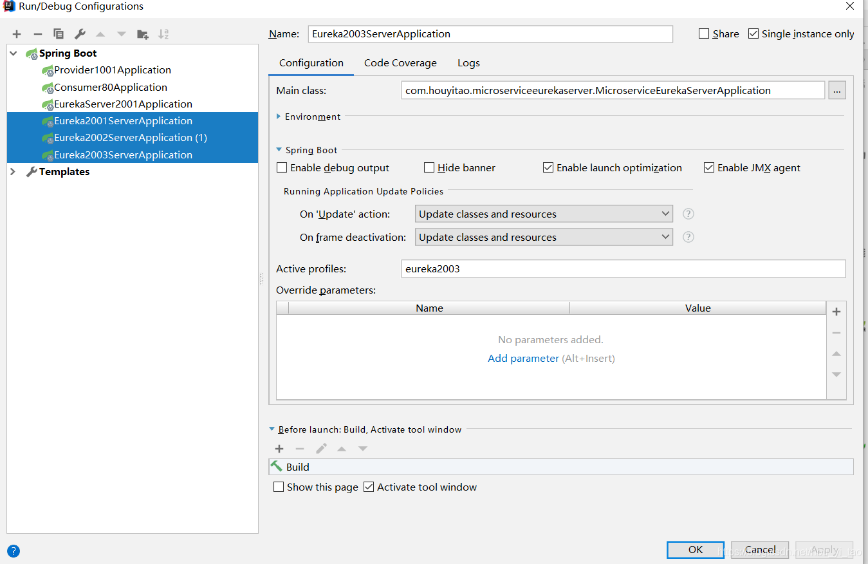Viewport: 868px width, 564px height.
Task: Toggle Activate tool window checkbox
Action: tap(369, 487)
